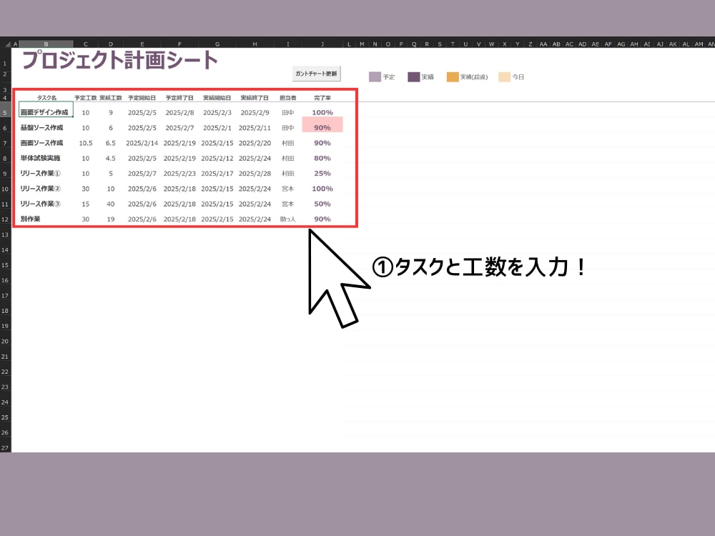715x536 pixels.
Task: Click the タスク名 header cell
Action: [x=46, y=97]
